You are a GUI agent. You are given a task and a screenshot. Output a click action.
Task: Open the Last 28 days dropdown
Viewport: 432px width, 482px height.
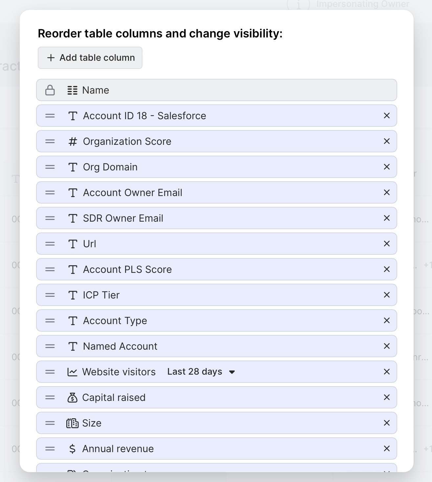click(201, 372)
